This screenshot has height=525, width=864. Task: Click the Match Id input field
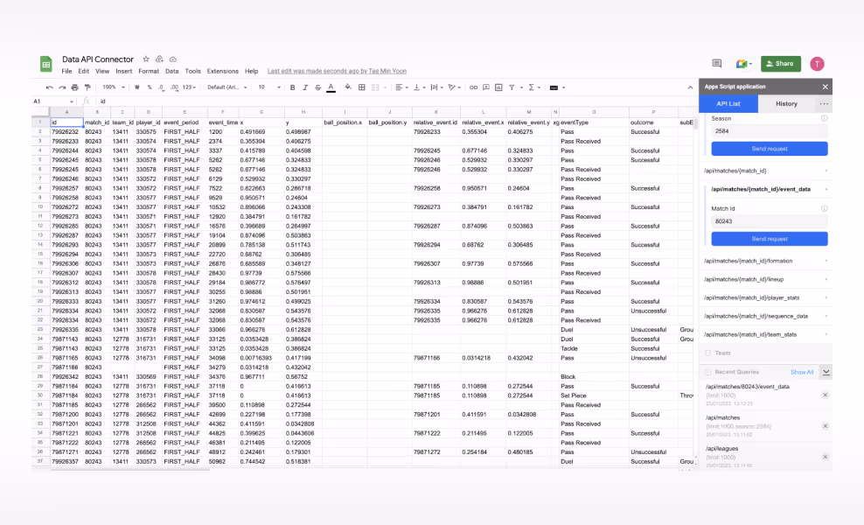(x=770, y=222)
